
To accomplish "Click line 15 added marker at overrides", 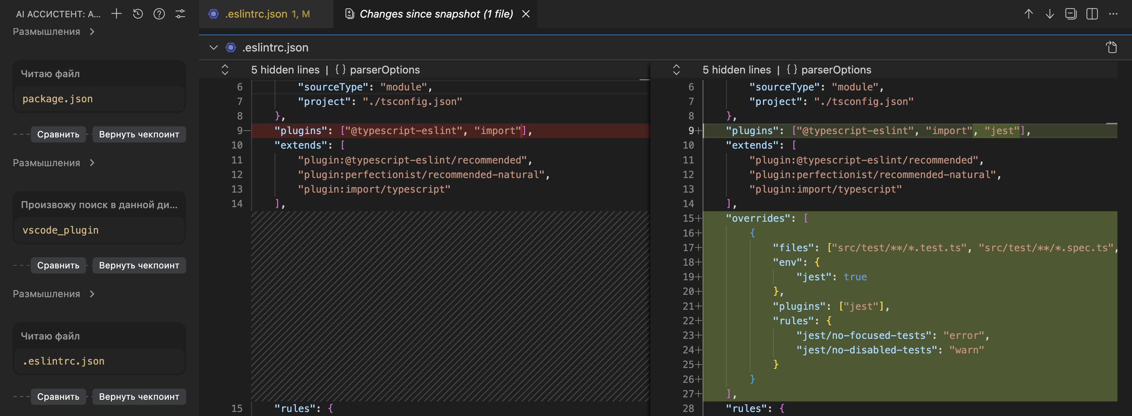I will 698,218.
